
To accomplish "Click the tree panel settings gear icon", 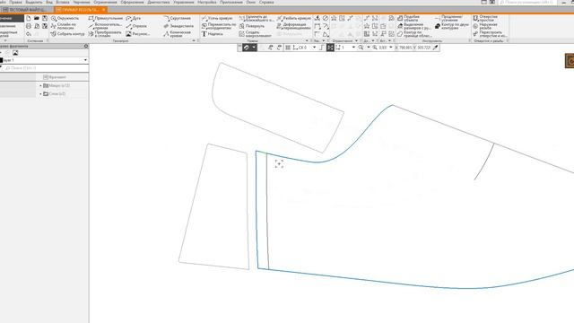I will [86, 46].
